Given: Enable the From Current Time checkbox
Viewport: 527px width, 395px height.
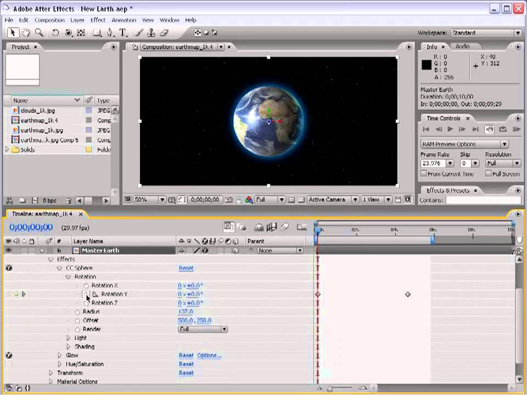Looking at the screenshot, I should pyautogui.click(x=423, y=174).
